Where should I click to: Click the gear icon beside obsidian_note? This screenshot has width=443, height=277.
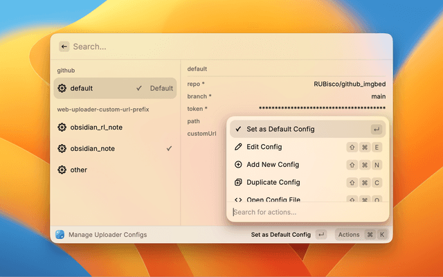pyautogui.click(x=62, y=149)
